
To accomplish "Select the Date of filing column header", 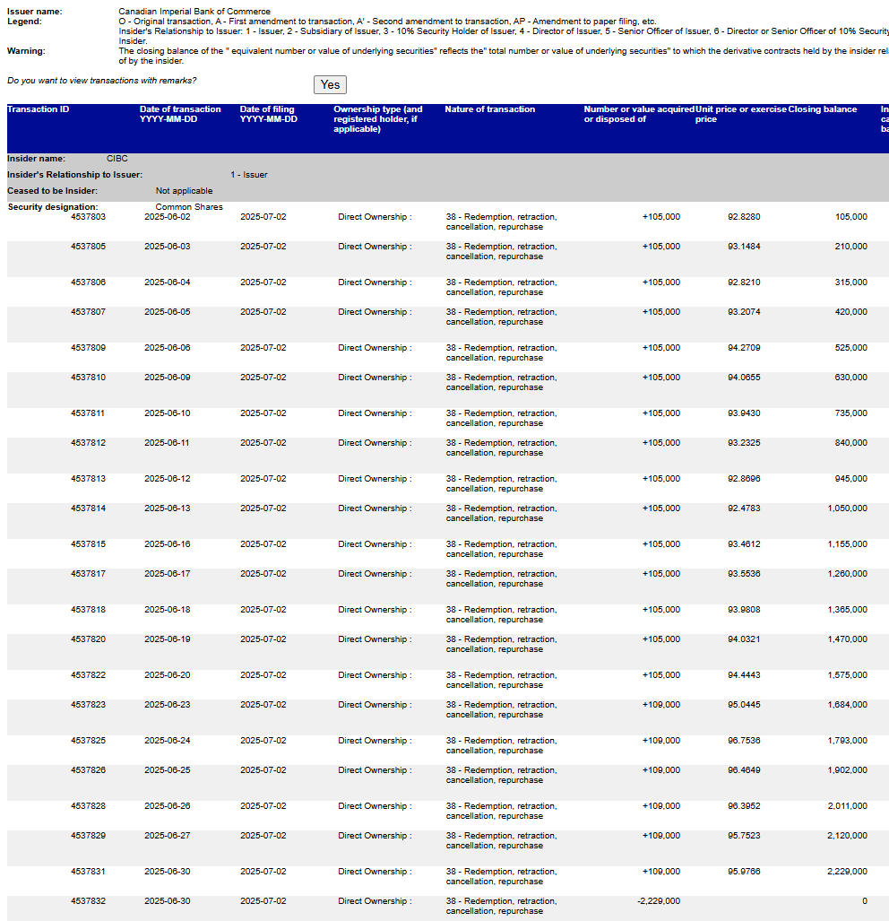I will click(x=268, y=114).
